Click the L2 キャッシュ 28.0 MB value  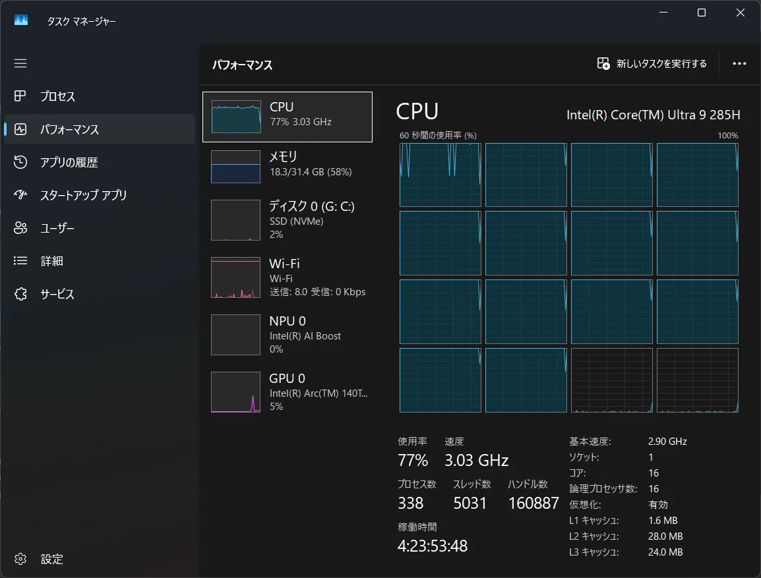click(665, 536)
